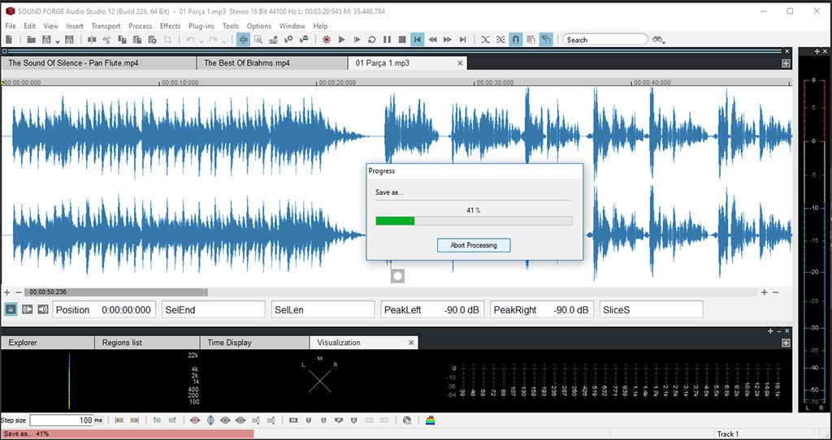Toggle the lock icon beside Position

point(10,309)
